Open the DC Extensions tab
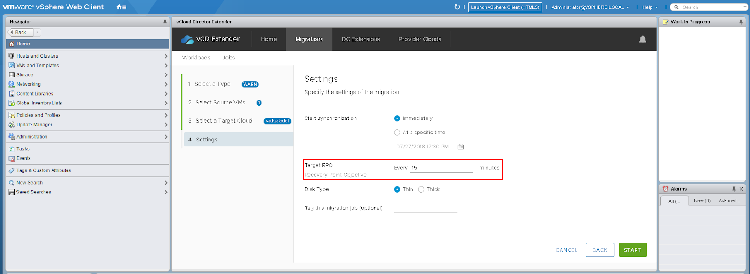 361,39
